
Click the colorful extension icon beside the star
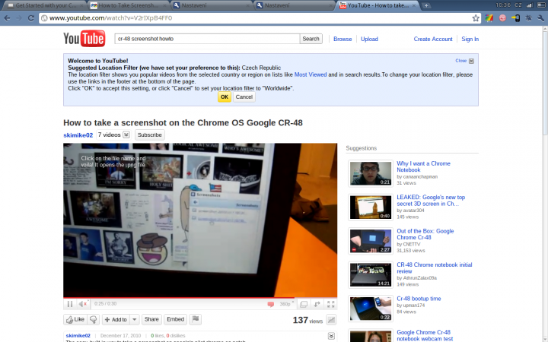click(489, 18)
